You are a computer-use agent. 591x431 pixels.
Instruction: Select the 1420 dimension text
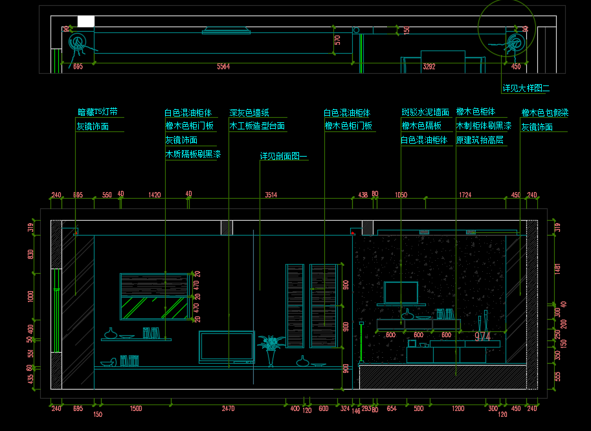(x=155, y=195)
